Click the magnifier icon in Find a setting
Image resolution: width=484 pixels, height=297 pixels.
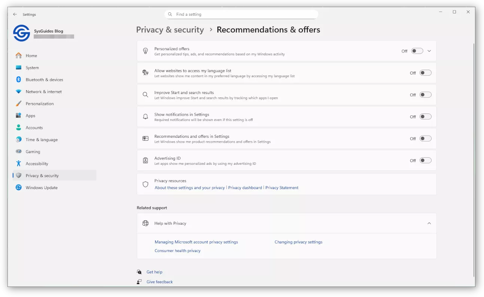tap(170, 14)
